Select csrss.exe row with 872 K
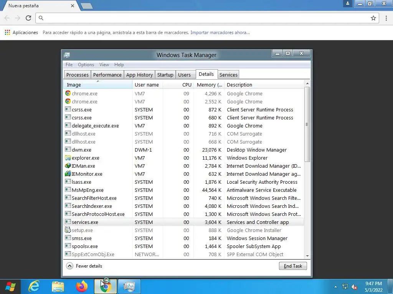This screenshot has width=393, height=294. point(184,109)
